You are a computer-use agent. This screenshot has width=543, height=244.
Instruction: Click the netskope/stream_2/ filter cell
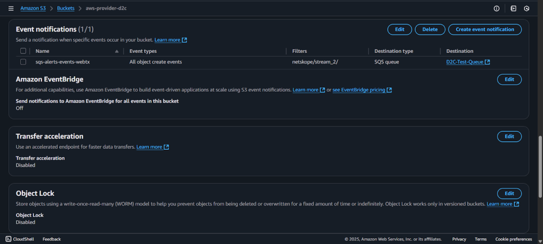pos(315,62)
